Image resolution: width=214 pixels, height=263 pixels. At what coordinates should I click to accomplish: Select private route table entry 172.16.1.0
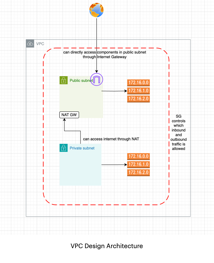pyautogui.click(x=138, y=165)
